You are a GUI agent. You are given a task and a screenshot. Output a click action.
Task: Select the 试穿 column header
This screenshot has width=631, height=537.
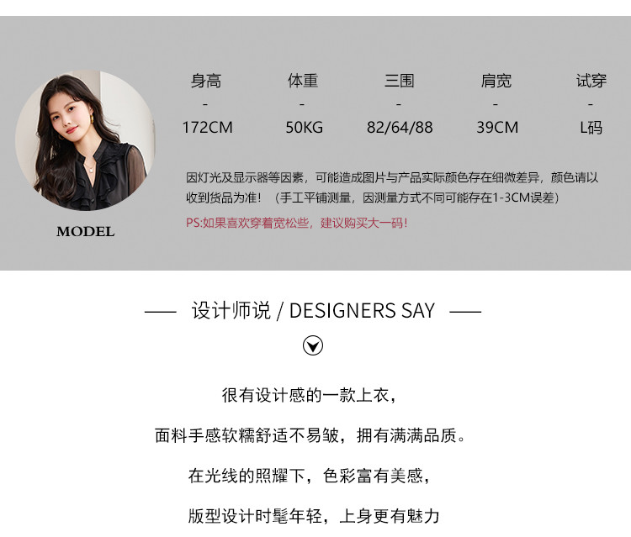[x=591, y=81]
